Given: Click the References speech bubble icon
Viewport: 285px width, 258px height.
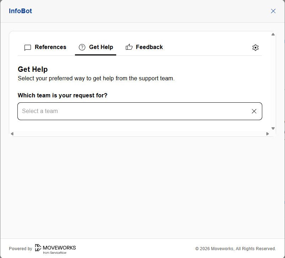Looking at the screenshot, I should [28, 48].
